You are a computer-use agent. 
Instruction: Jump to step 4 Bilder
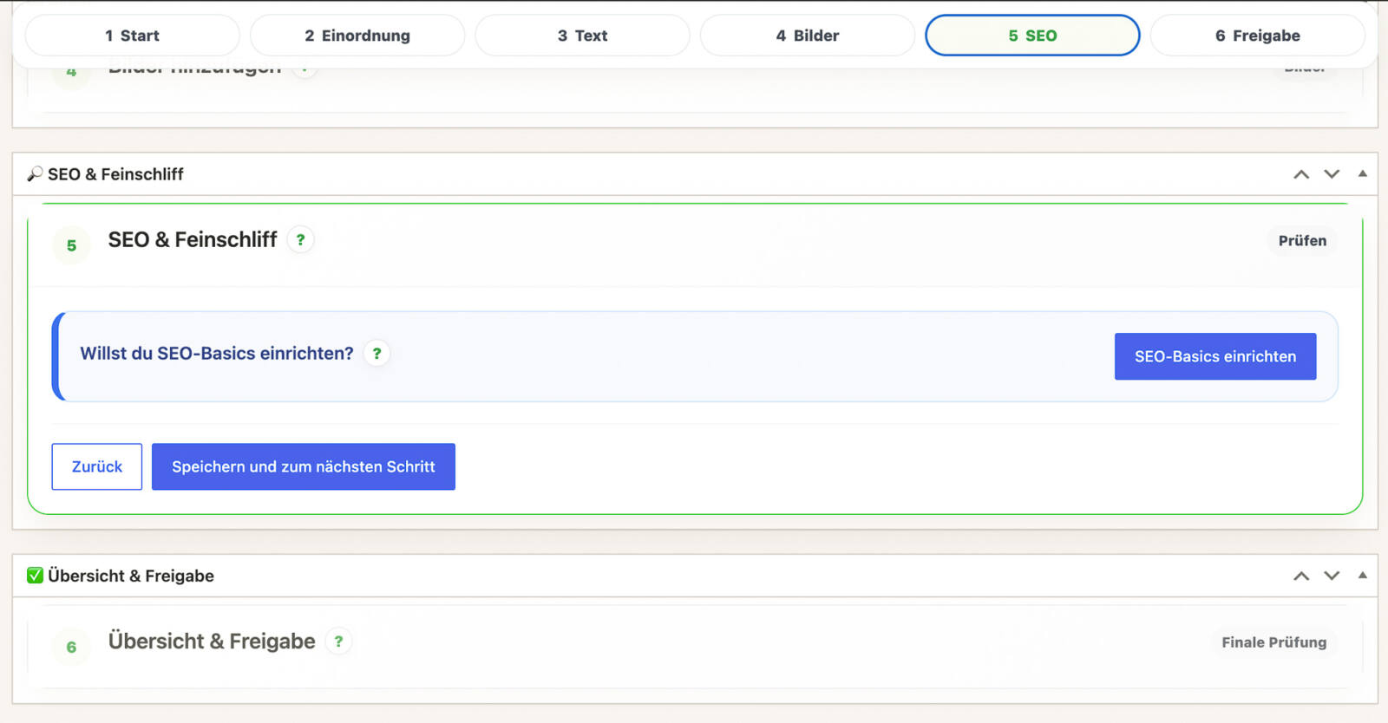click(x=808, y=36)
